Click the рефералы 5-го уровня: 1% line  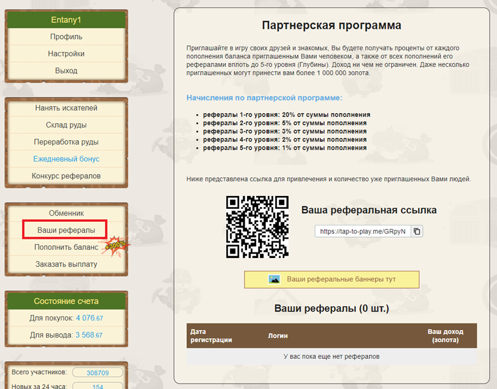pyautogui.click(x=284, y=148)
